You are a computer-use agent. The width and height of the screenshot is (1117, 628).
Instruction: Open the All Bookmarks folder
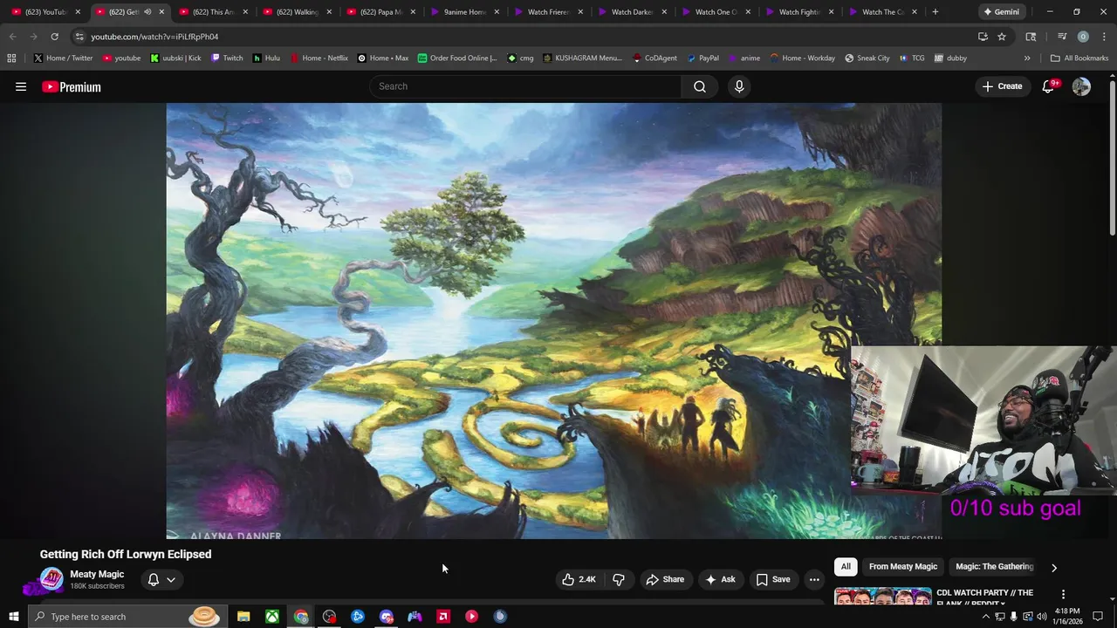point(1079,58)
